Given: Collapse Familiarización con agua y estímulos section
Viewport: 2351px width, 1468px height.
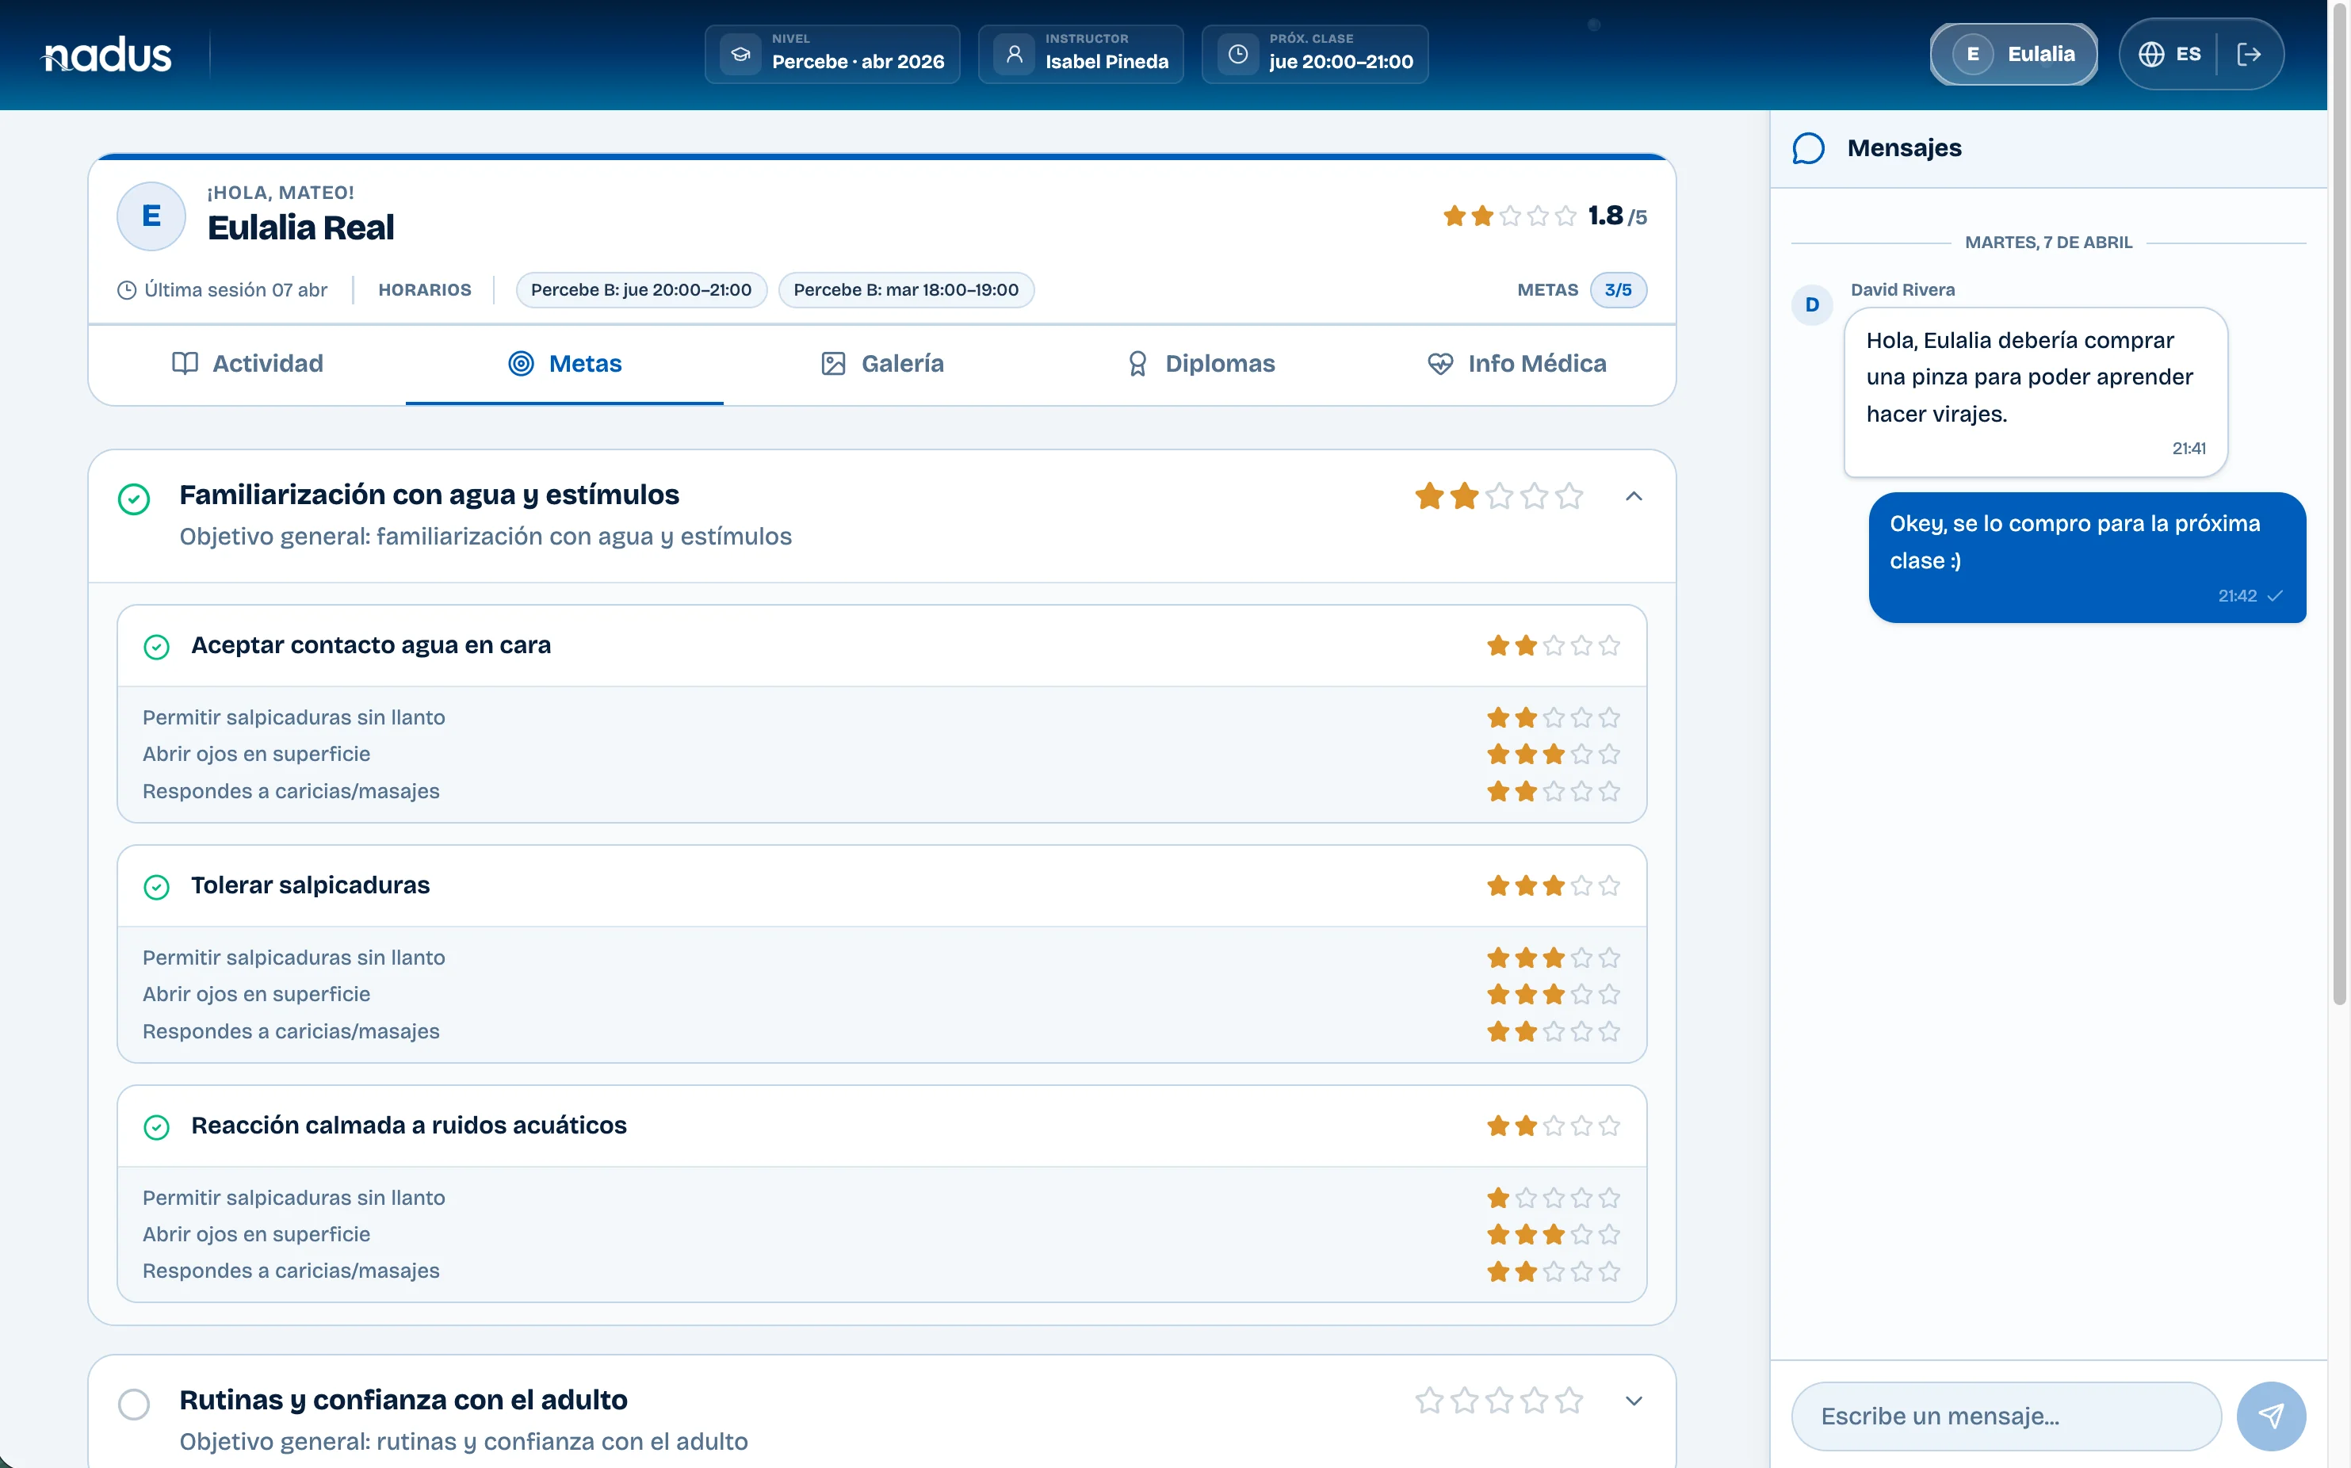Looking at the screenshot, I should [x=1634, y=497].
